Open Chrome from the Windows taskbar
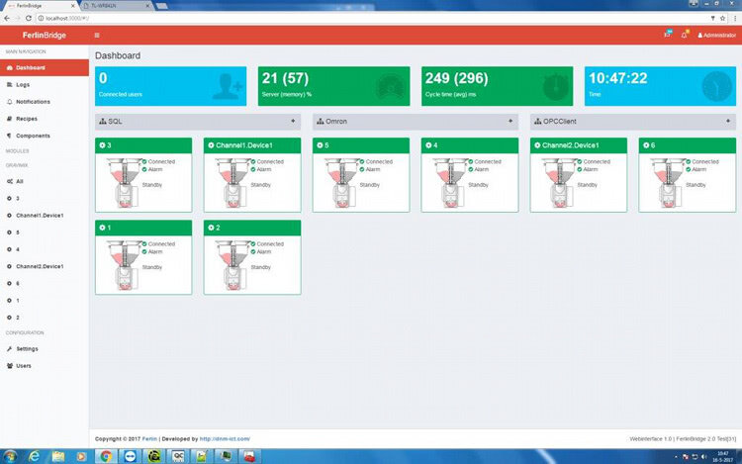The image size is (742, 464). 106,456
